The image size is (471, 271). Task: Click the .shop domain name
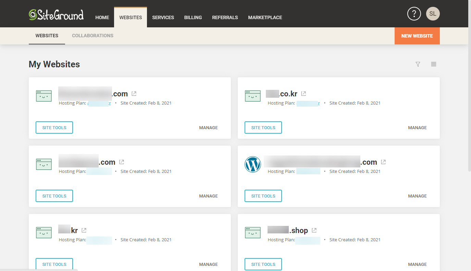(x=288, y=230)
